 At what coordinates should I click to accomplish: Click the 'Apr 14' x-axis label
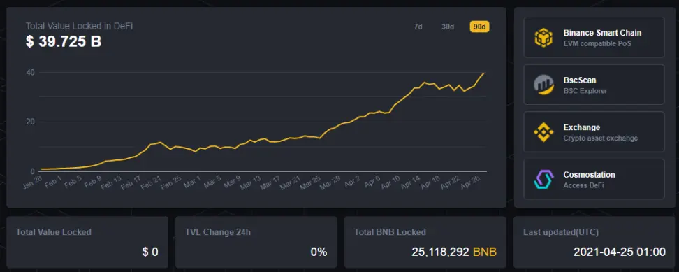411,182
